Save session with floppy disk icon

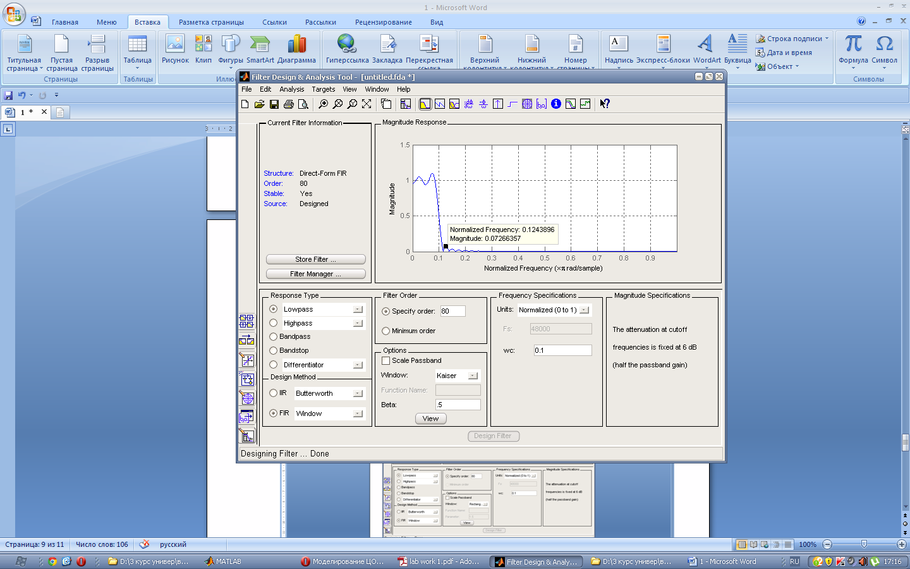[274, 104]
